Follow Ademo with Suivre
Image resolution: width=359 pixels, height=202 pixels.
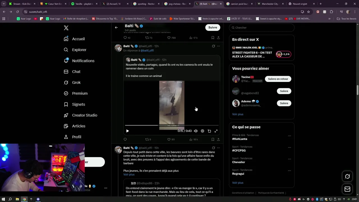(x=284, y=103)
